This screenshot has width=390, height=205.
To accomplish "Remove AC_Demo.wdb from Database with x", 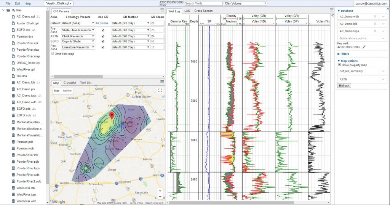I will [x=375, y=17].
